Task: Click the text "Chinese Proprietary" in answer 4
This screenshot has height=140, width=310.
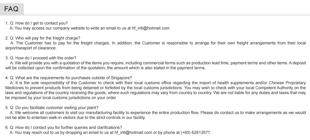Action: click(287, 83)
